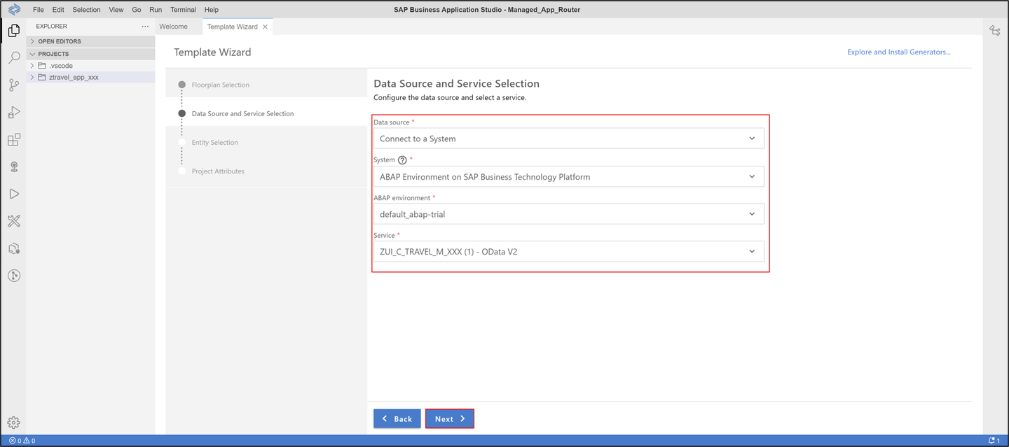The height and width of the screenshot is (447, 1009).
Task: Open the Edit menu
Action: click(58, 10)
